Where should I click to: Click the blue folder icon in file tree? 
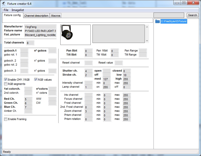(x=158, y=21)
